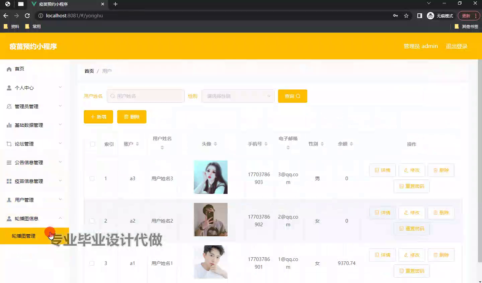482x283 pixels.
Task: Focus the 用户姓名 search input field
Action: (146, 96)
